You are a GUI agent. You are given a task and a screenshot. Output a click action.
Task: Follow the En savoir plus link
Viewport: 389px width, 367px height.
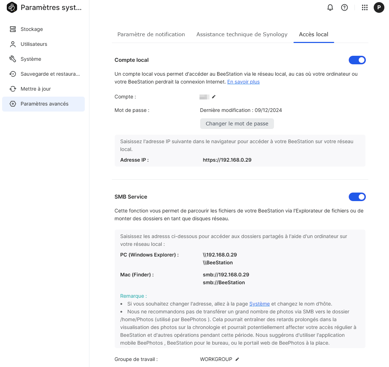(x=243, y=82)
